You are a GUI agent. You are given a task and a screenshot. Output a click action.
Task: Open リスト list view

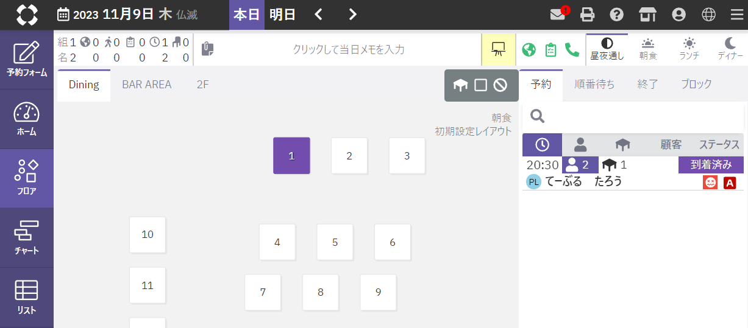(27, 298)
